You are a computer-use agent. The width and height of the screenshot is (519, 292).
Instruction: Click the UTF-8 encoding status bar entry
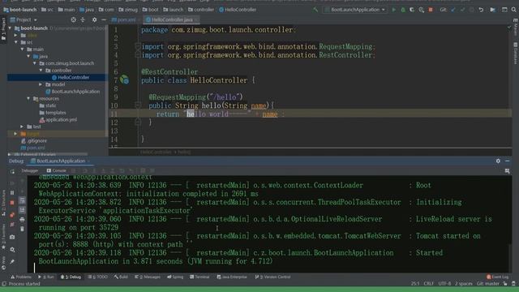(444, 284)
